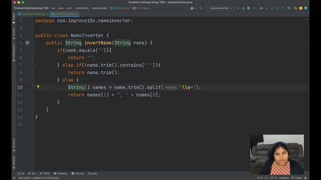Click line number 11 in gutter

20,95
